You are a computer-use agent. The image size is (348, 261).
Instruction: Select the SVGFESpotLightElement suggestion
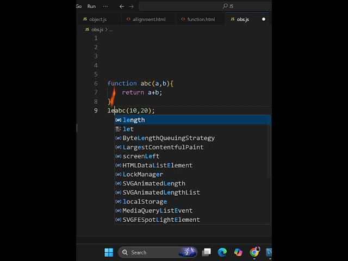192,220
